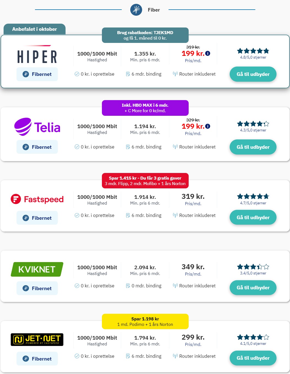Select the Fibernet tag under Kviknet
290x374 pixels.
(x=37, y=288)
